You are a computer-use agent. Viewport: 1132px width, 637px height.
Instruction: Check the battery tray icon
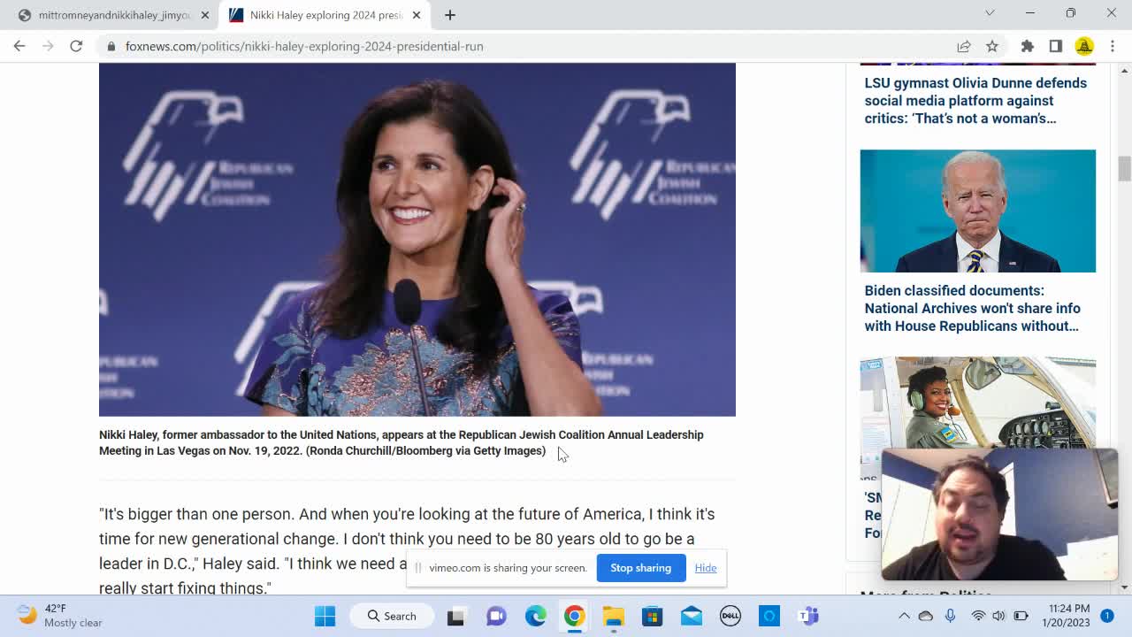[1021, 616]
